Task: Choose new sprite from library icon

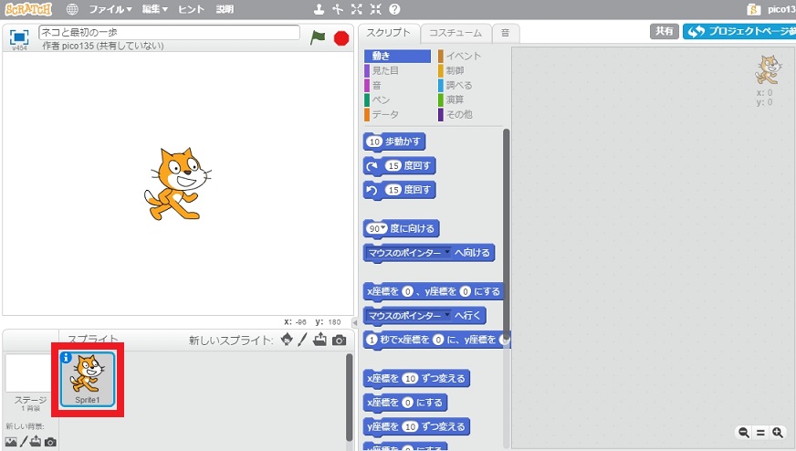Action: pos(287,340)
